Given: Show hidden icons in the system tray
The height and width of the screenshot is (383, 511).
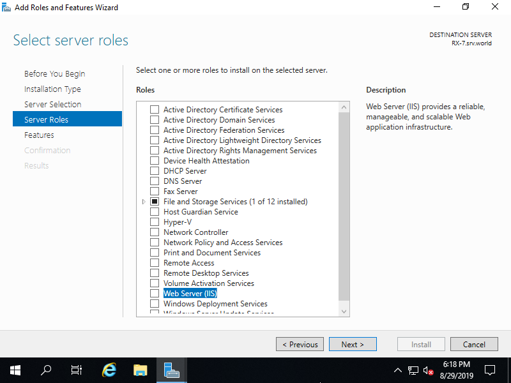Looking at the screenshot, I should 398,370.
